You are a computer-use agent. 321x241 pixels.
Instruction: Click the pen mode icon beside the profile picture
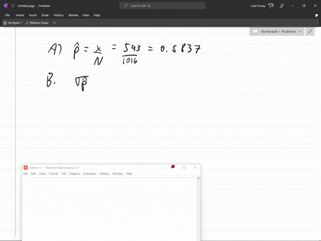tap(282, 6)
